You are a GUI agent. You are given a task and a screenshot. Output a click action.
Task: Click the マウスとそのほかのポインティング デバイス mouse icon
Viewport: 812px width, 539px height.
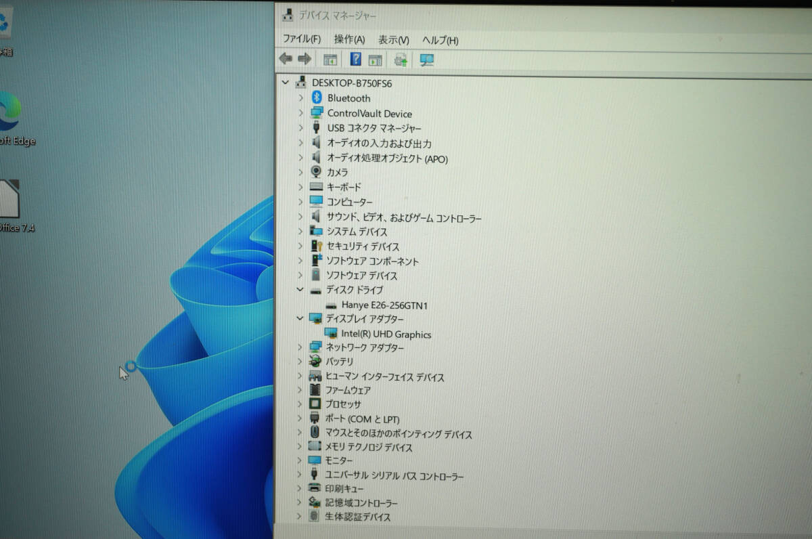click(x=315, y=433)
